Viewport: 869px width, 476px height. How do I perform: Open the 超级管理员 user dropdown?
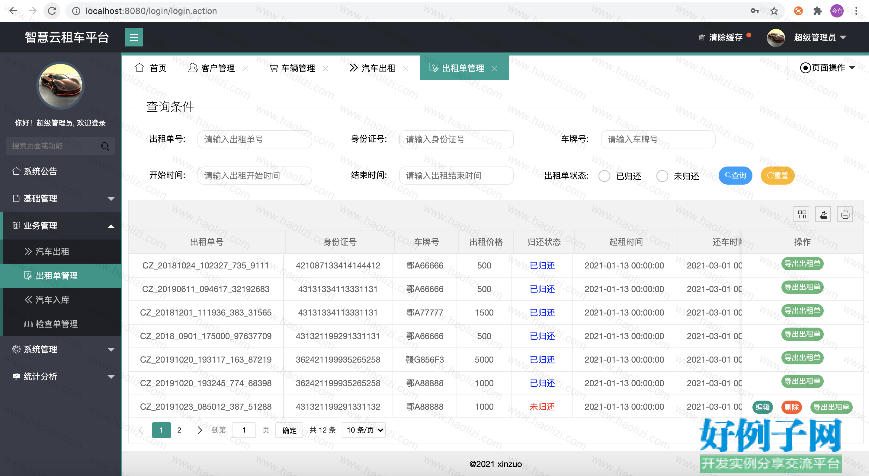(820, 37)
